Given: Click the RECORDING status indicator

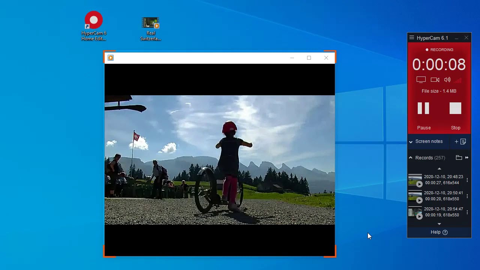Looking at the screenshot, I should point(439,49).
